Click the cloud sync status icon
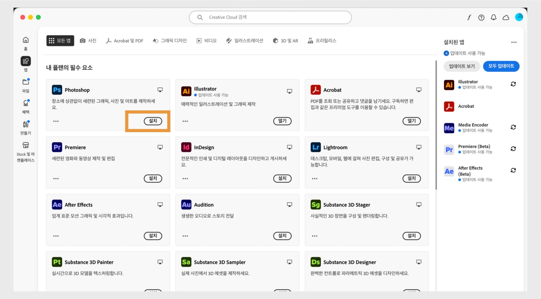 pyautogui.click(x=506, y=17)
